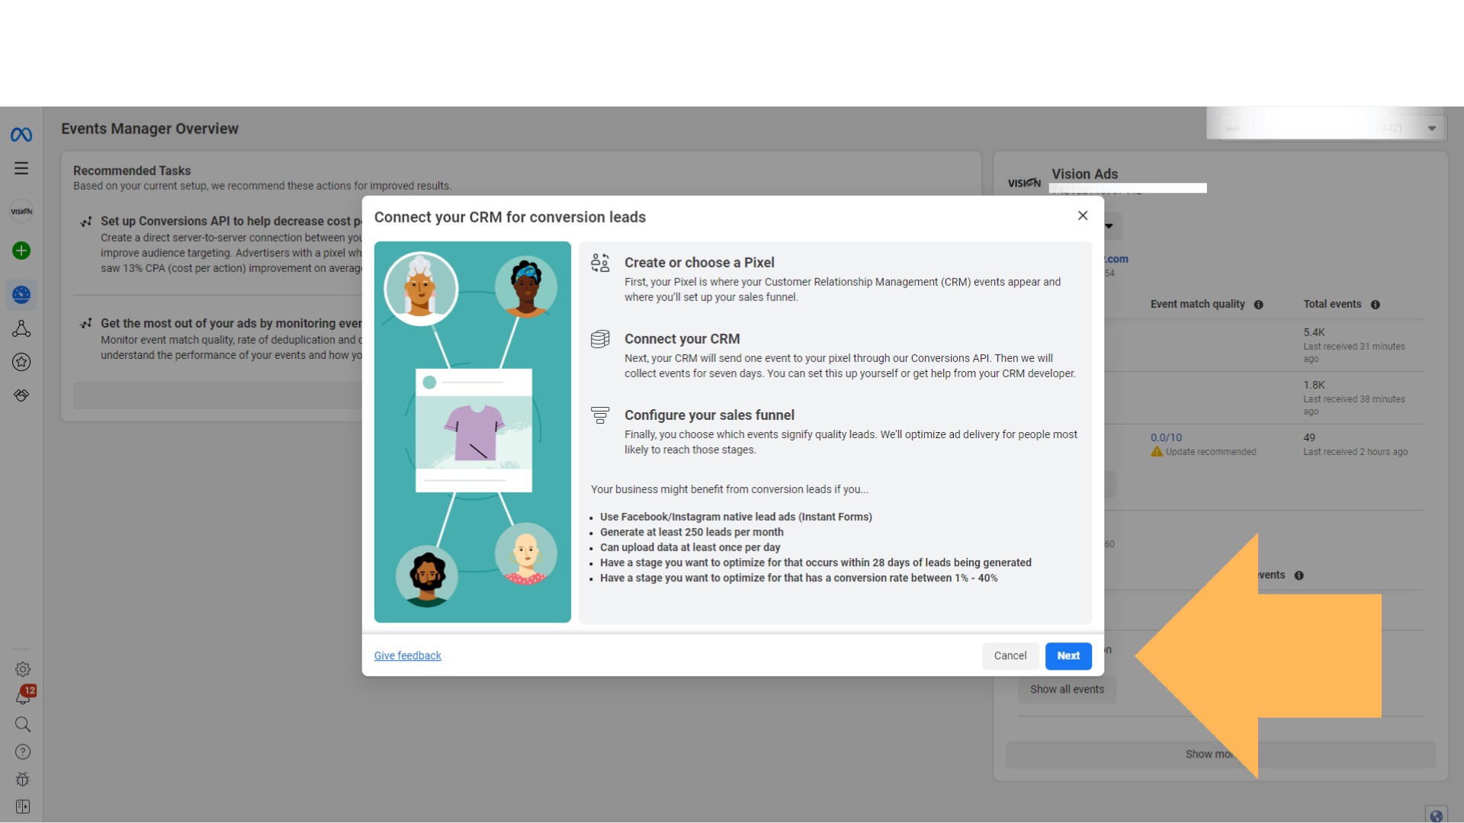Expand Show all events section
This screenshot has width=1464, height=823.
coord(1067,690)
